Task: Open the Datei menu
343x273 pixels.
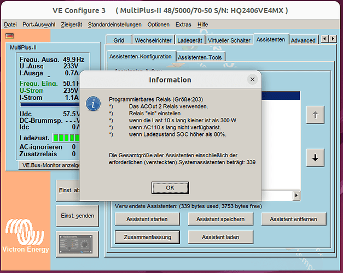Action: [x=10, y=25]
